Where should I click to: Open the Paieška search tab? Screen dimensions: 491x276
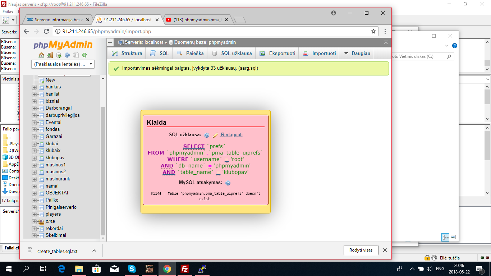190,53
